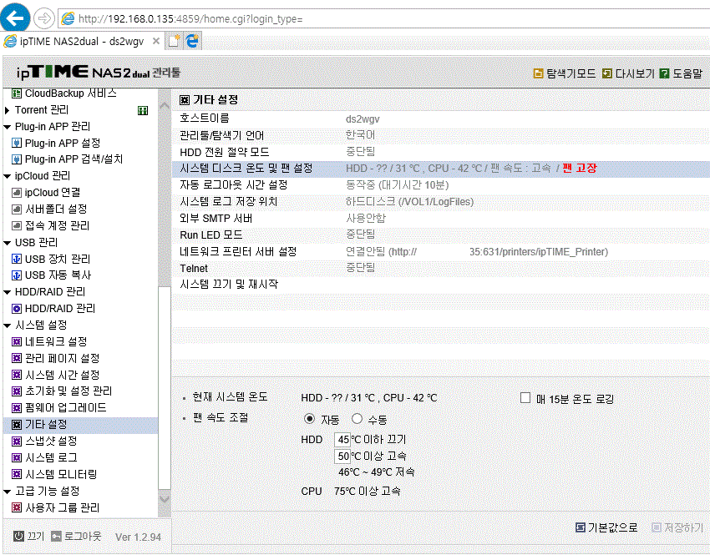Click the 끄기 power-off icon
This screenshot has width=710, height=555.
click(x=18, y=536)
